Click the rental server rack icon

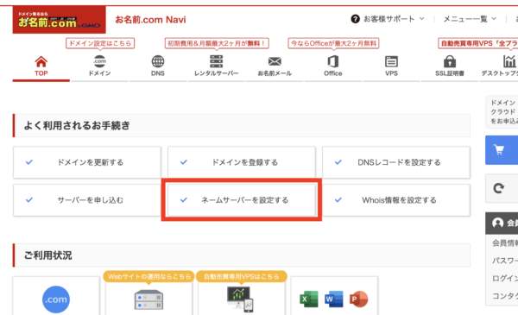(x=148, y=299)
